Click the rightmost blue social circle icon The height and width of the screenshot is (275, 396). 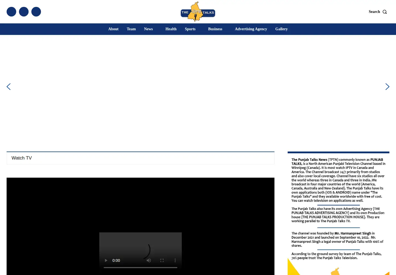pyautogui.click(x=36, y=12)
